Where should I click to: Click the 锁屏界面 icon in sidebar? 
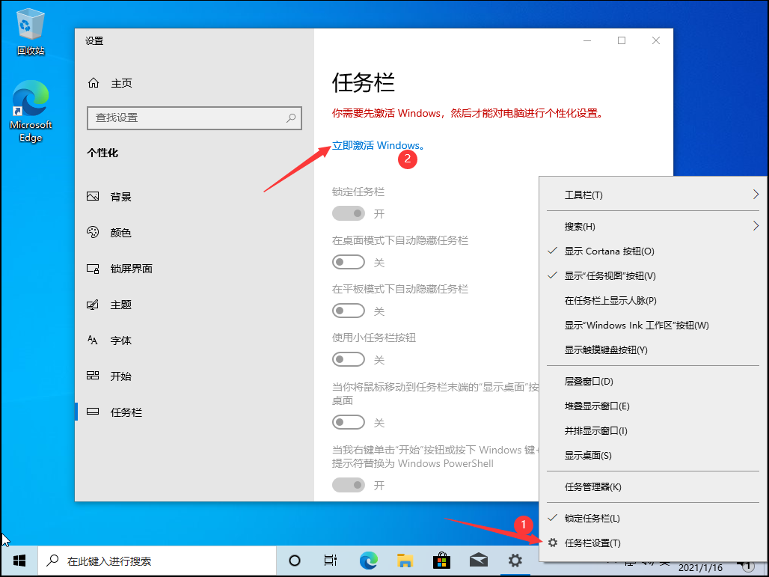pyautogui.click(x=93, y=269)
